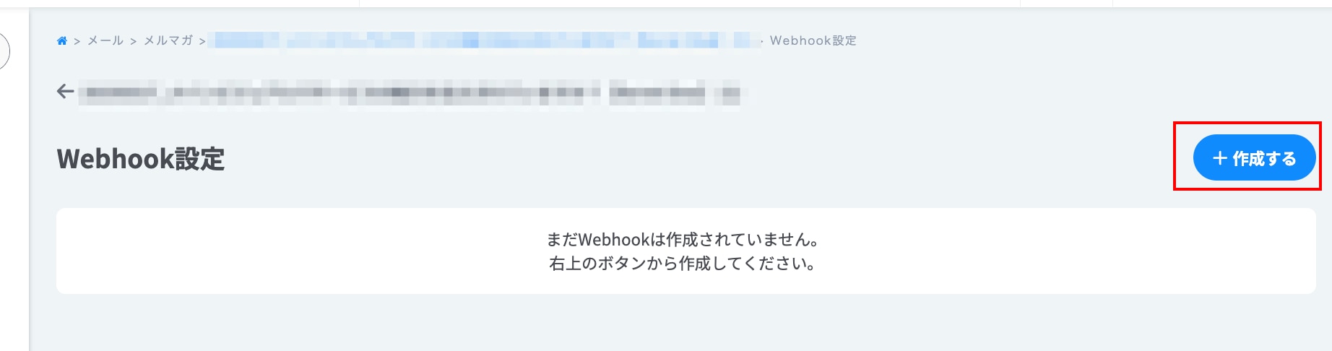Image resolution: width=1332 pixels, height=351 pixels.
Task: Click the Webhook設定 breadcrumb item
Action: (813, 40)
